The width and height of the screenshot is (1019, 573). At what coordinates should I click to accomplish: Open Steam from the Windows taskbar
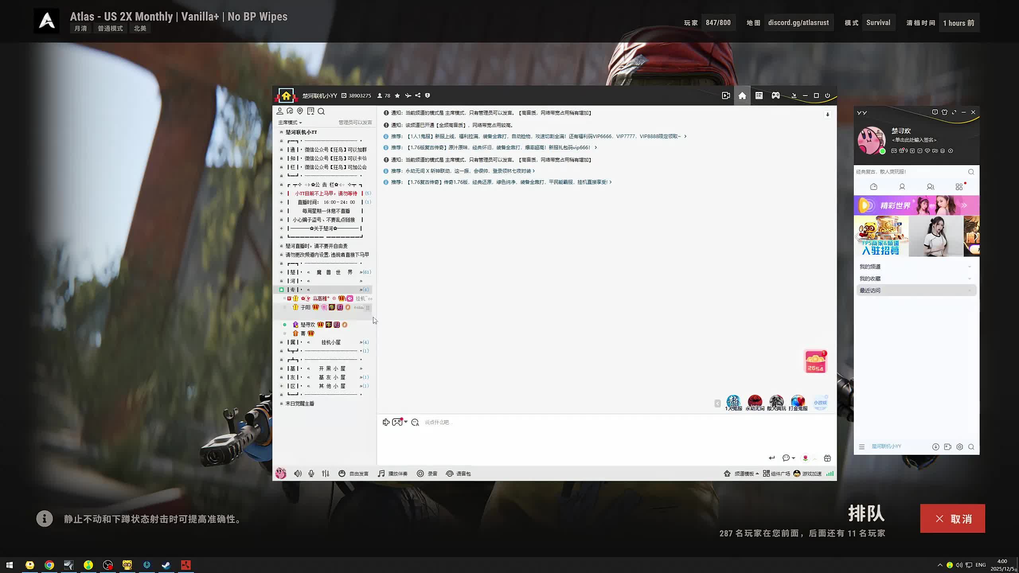[166, 565]
